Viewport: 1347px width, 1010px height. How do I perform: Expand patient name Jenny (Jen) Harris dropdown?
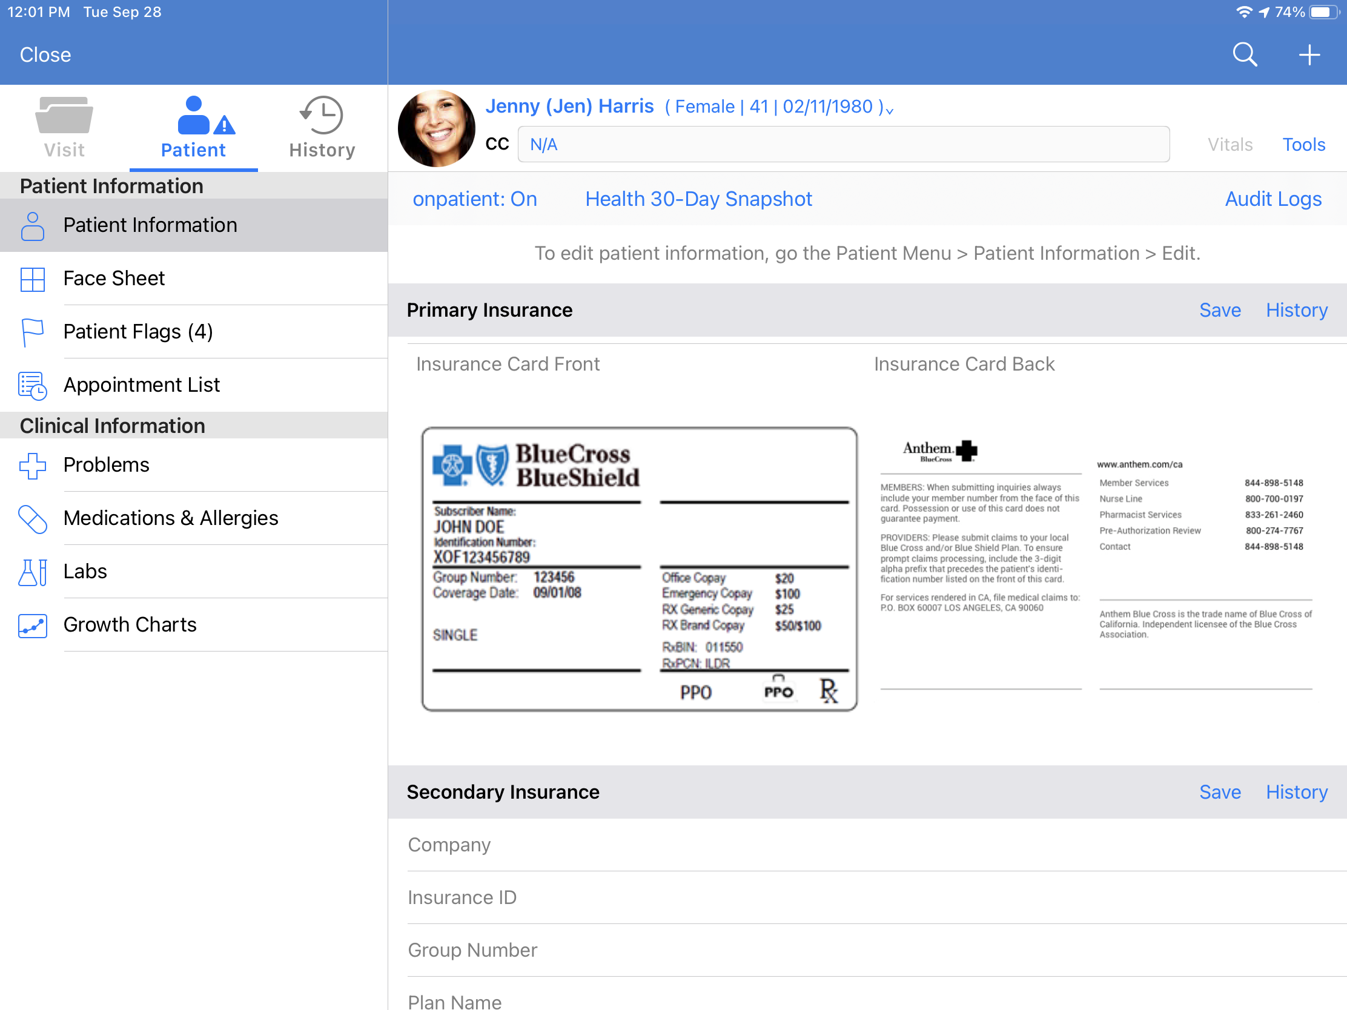click(689, 107)
